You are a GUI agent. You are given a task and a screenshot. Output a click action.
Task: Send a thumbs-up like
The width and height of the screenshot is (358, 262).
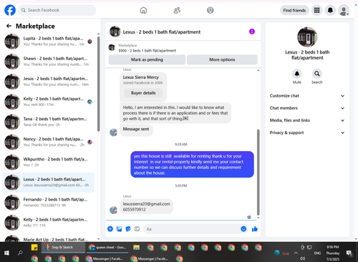point(255,229)
